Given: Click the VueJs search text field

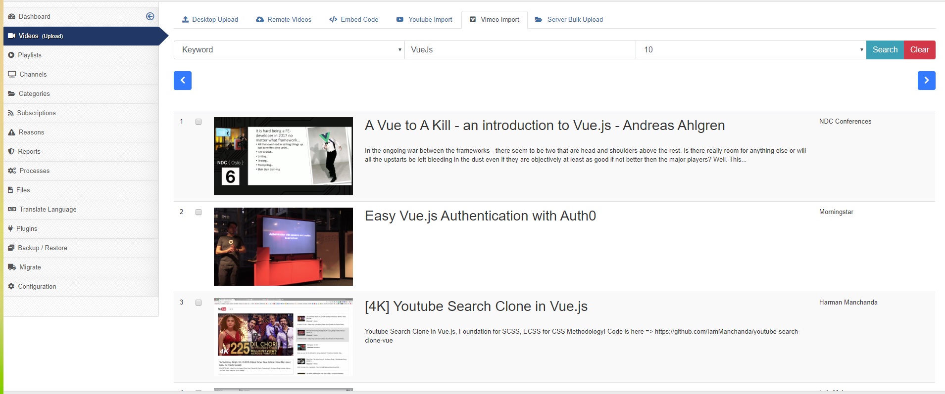Looking at the screenshot, I should point(520,50).
